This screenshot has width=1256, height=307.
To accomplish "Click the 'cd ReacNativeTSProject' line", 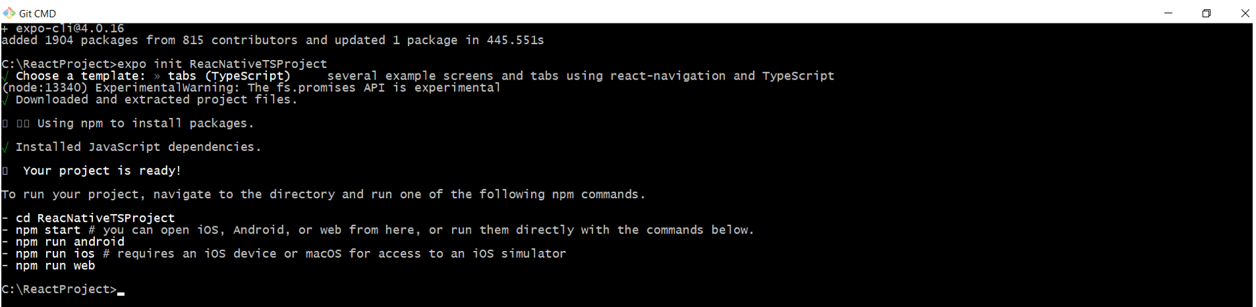I will (x=88, y=218).
